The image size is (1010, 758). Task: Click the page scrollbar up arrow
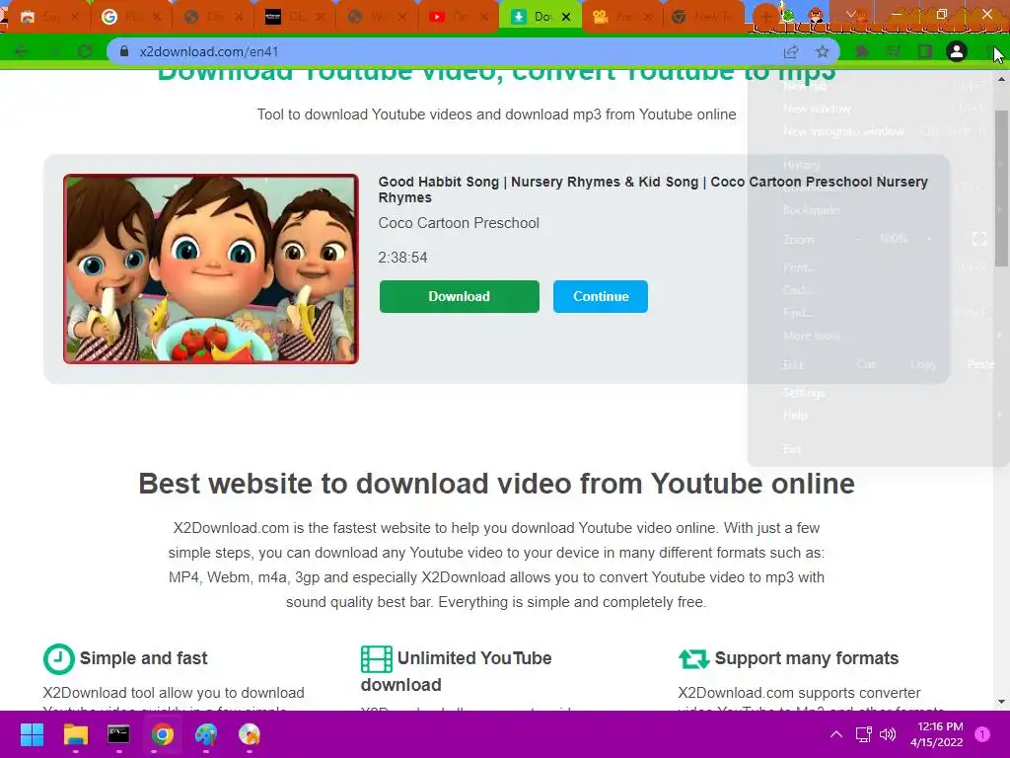[1002, 79]
